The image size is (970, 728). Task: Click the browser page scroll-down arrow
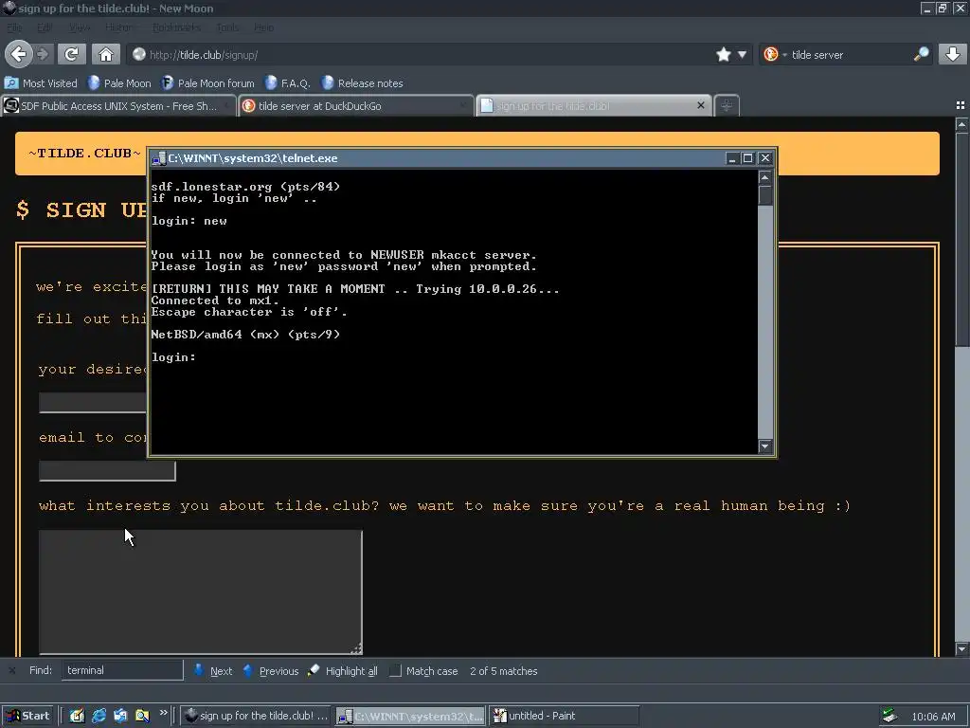[961, 648]
